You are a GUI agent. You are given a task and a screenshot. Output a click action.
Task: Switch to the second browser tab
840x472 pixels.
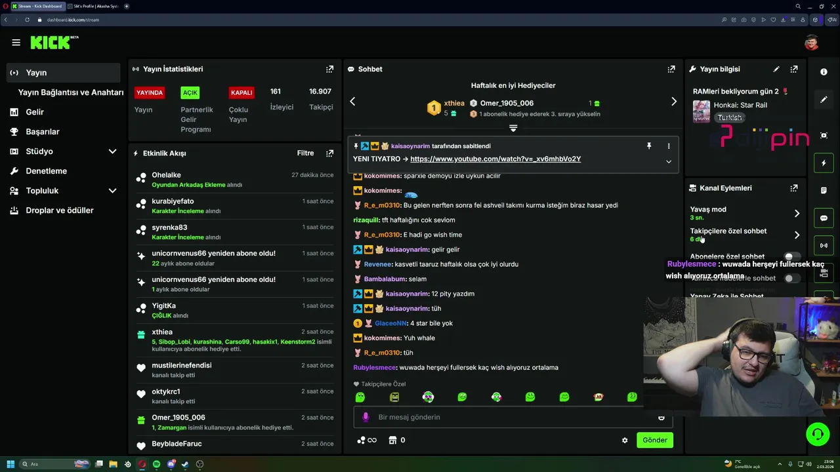(93, 6)
